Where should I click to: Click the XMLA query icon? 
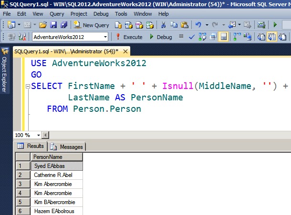[x=150, y=25]
